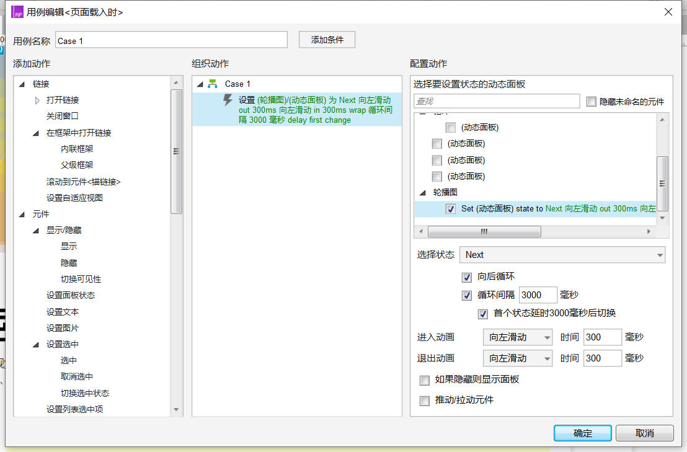Viewport: 687px width, 452px height.
Task: Select the 设置 (轮播图) action row
Action: (x=297, y=110)
